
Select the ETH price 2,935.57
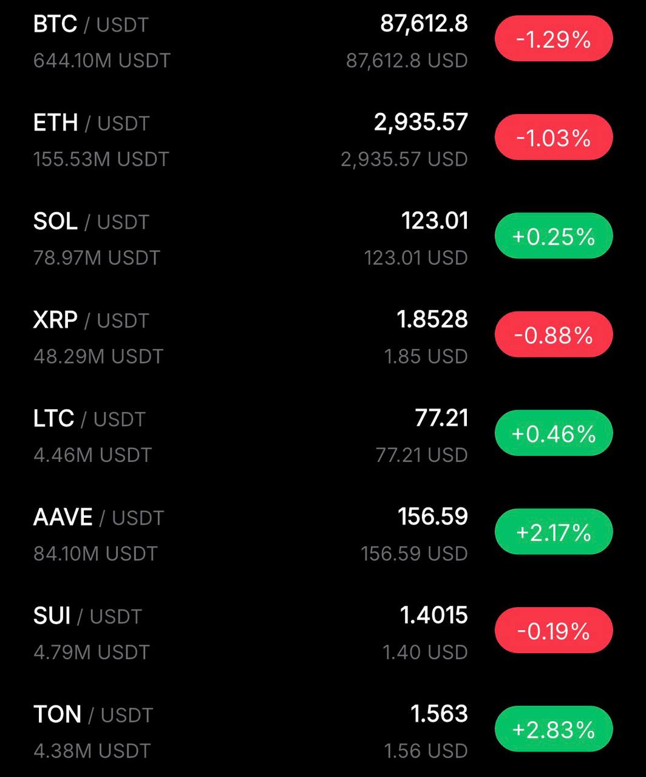421,122
